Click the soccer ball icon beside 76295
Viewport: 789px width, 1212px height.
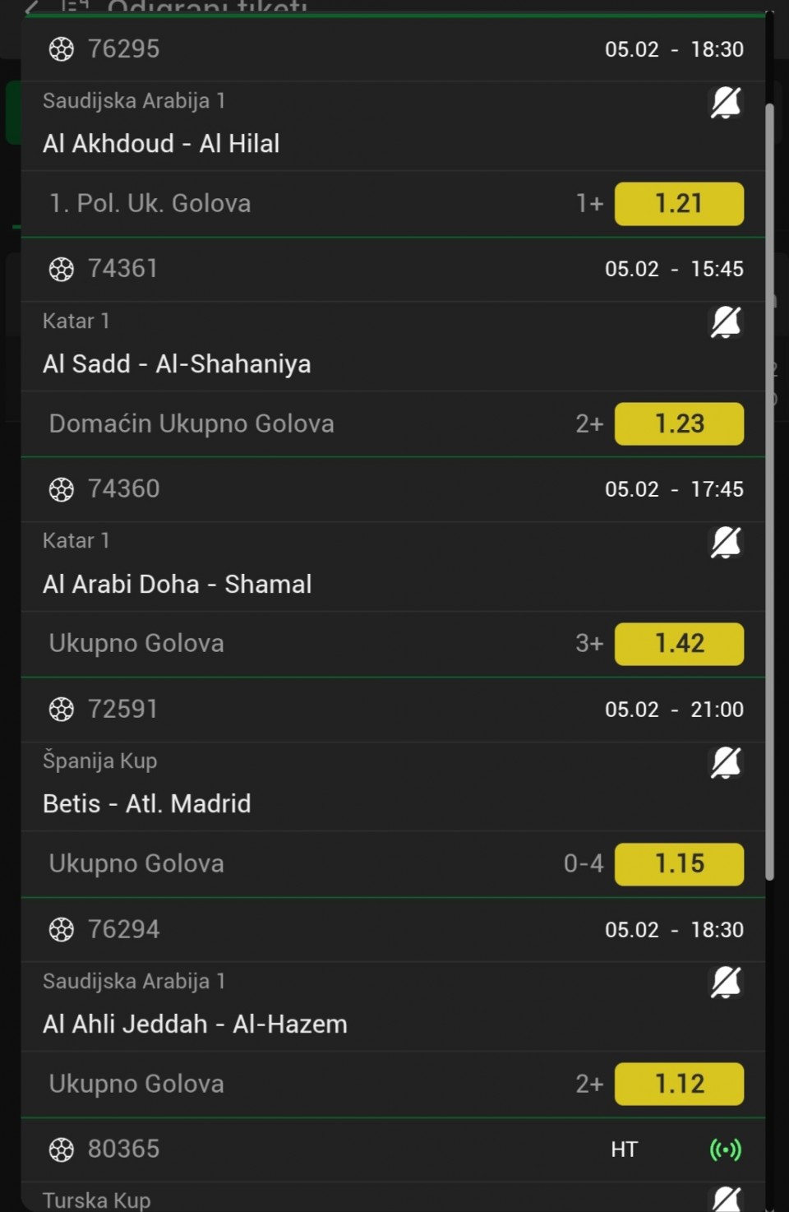click(62, 49)
